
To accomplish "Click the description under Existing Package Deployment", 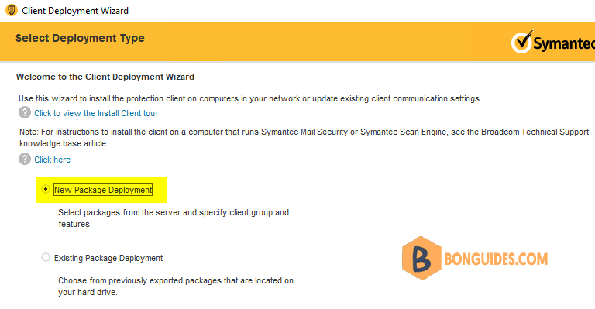I will [x=176, y=287].
